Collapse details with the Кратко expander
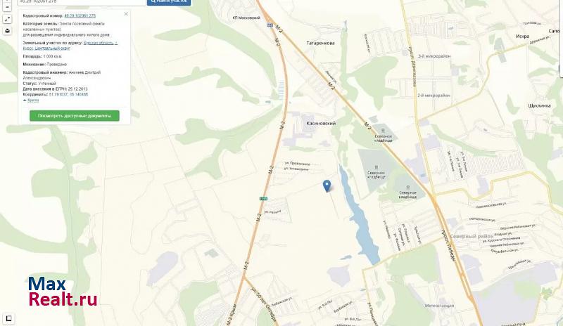The image size is (563, 326). (31, 100)
